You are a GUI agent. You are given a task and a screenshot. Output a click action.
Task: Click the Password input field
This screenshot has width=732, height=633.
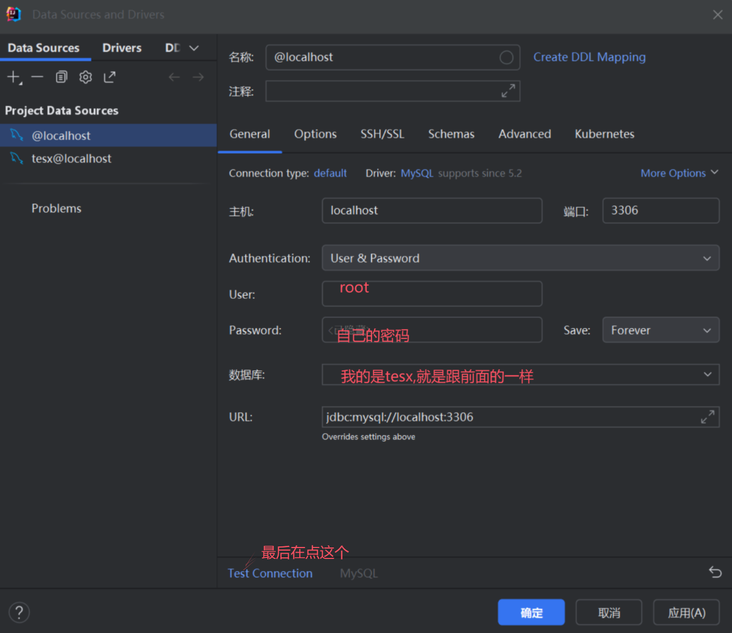(432, 330)
